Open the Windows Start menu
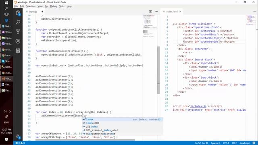The height and width of the screenshot is (145, 258). 6,3
